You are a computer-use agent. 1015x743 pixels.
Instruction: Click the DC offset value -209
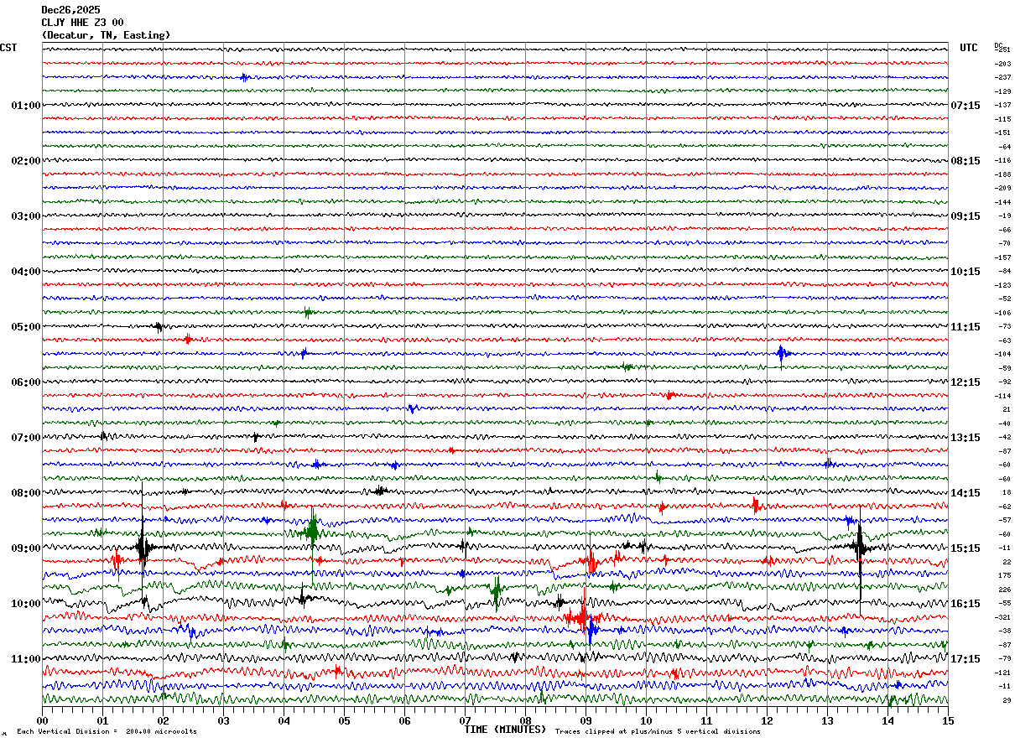click(1002, 188)
